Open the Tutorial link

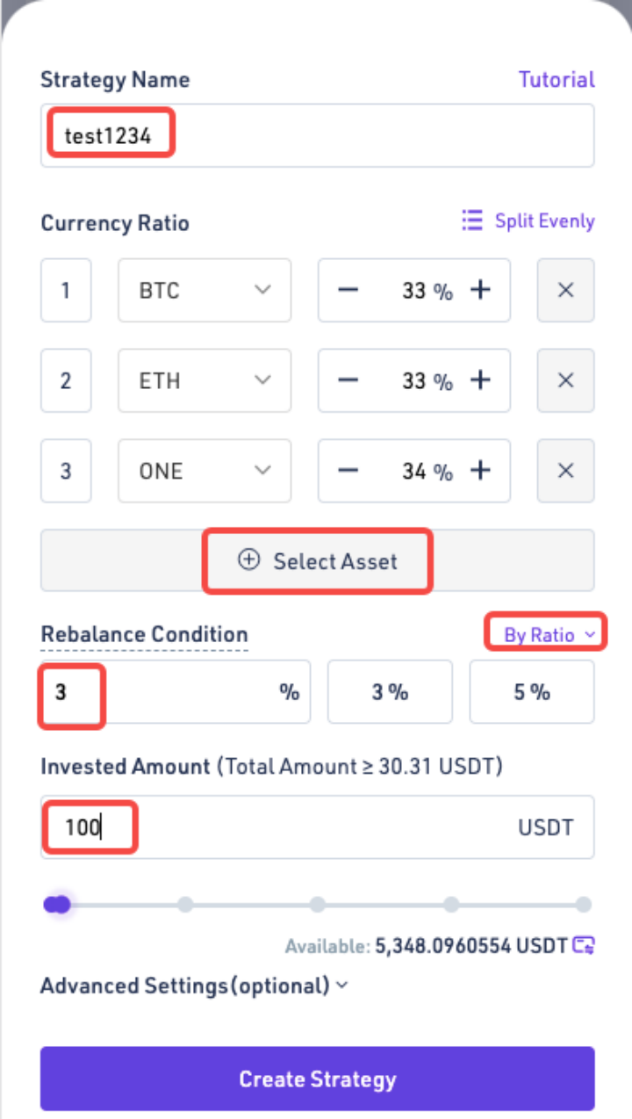coord(557,80)
